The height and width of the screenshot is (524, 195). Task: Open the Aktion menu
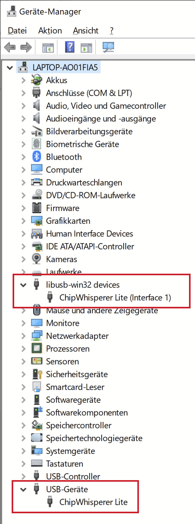coord(50,31)
